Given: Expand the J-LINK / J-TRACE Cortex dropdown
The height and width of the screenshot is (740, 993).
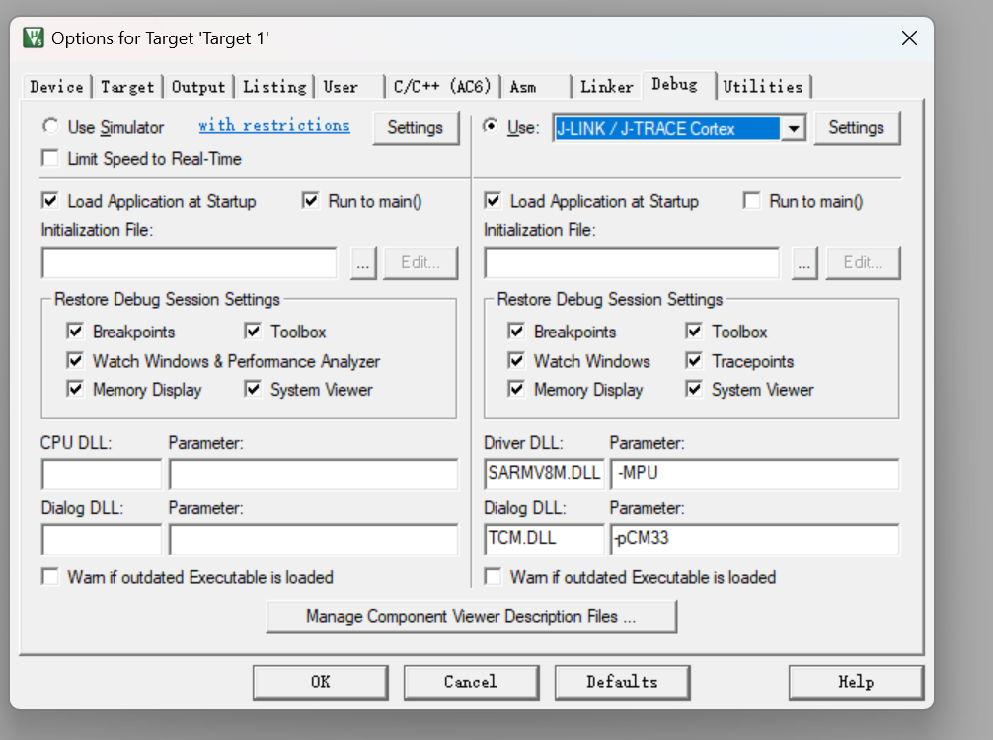Looking at the screenshot, I should pos(793,129).
